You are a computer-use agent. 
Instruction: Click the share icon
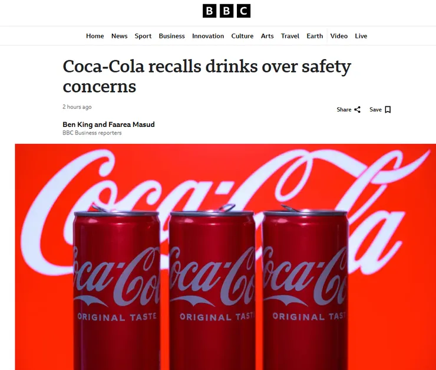[x=357, y=110]
